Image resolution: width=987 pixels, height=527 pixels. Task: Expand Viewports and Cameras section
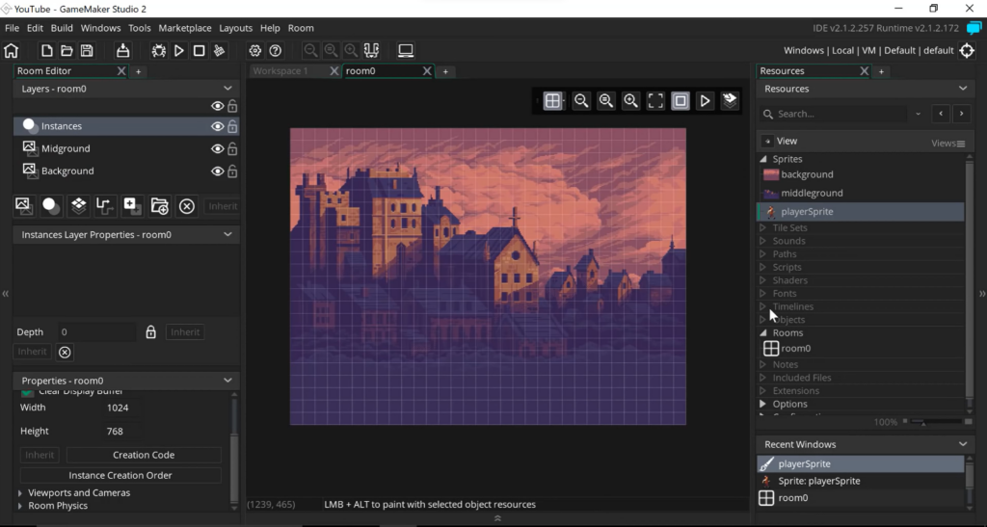tap(20, 493)
